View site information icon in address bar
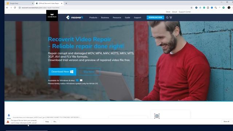 [x=20, y=8]
